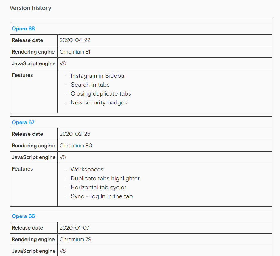Image resolution: width=280 pixels, height=256 pixels.
Task: Open the Opera 67 link
Action: pos(23,122)
